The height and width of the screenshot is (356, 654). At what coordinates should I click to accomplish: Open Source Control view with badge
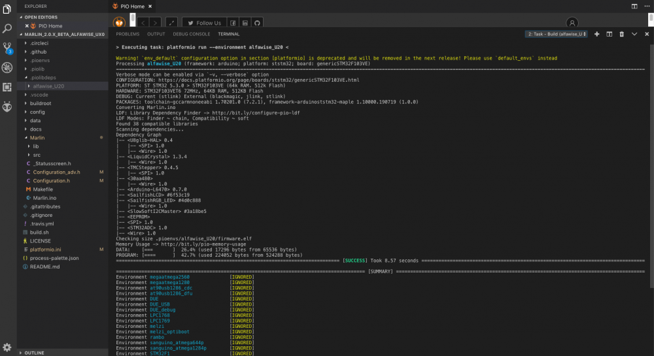tap(7, 48)
